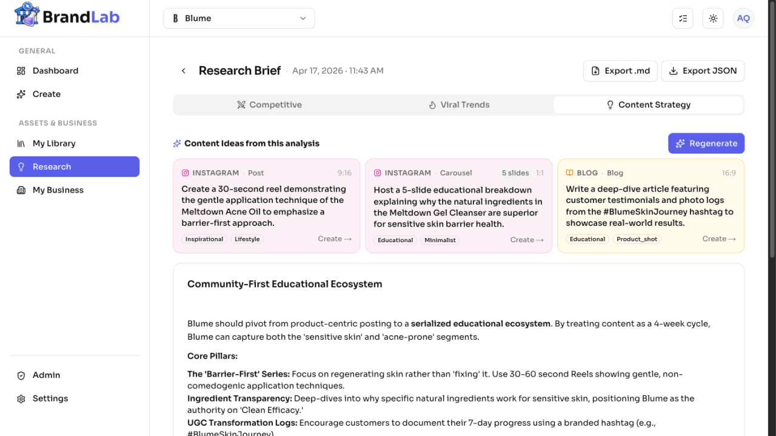Click the Lifestyle tag
The height and width of the screenshot is (436, 776).
coord(247,239)
